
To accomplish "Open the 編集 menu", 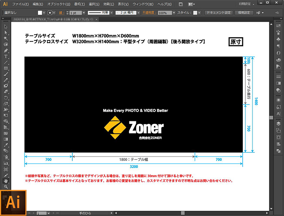I will pos(38,4).
